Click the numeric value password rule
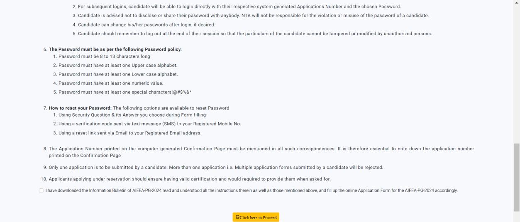Screen dimensions: 520x222 pyautogui.click(x=111, y=83)
